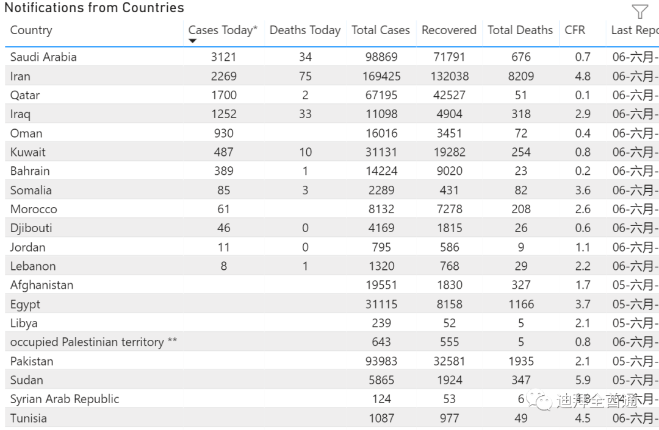
Task: Select the Bahrain country cell
Action: 30,171
